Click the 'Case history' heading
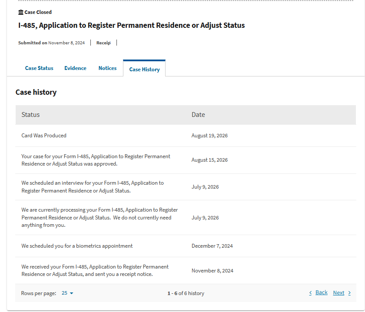365x312 pixels. click(36, 92)
